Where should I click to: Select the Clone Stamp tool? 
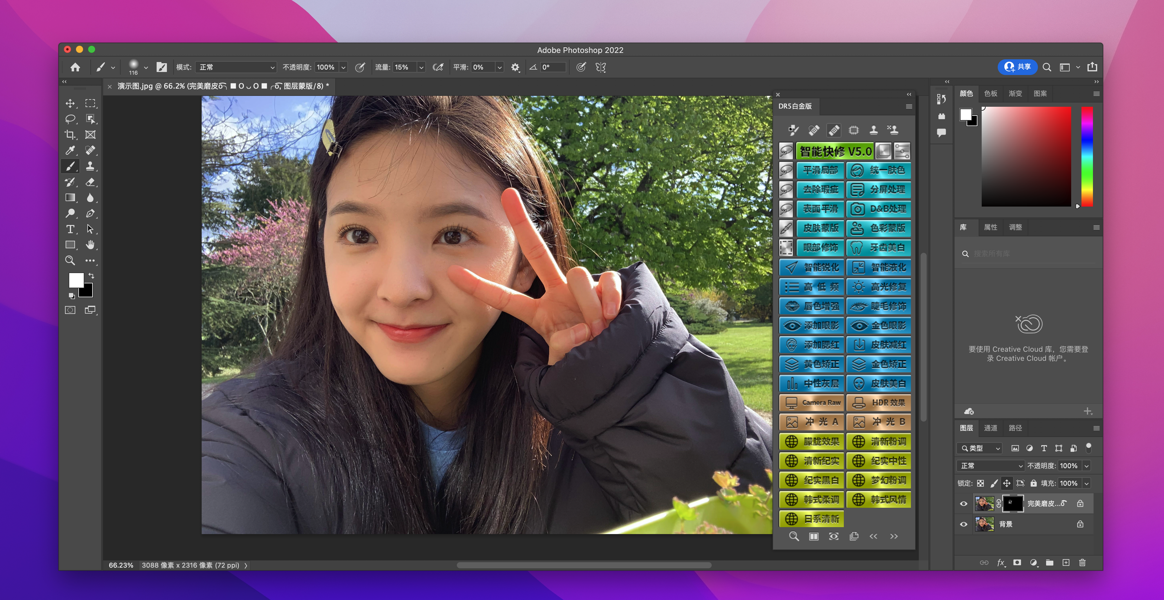90,166
